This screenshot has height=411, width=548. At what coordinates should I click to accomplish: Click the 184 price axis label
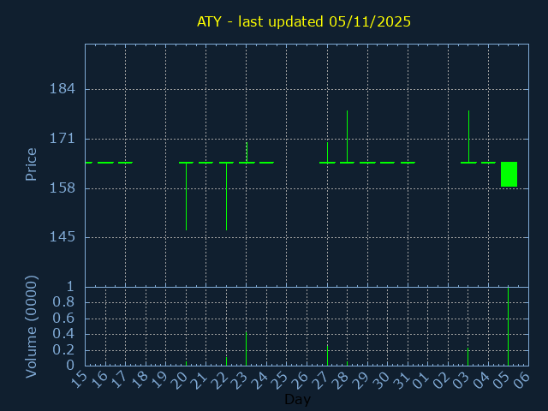click(63, 89)
